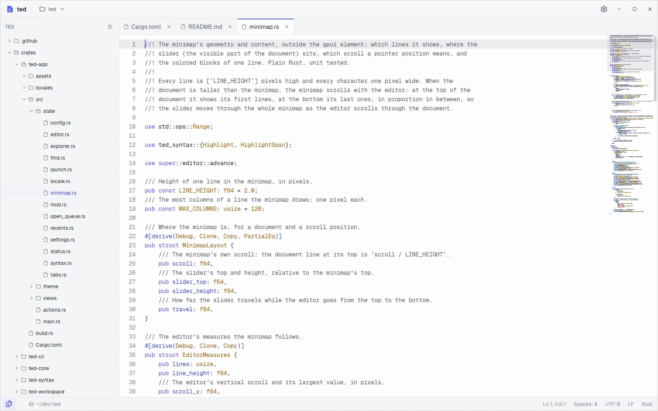Collapse the src folder

tap(60, 99)
